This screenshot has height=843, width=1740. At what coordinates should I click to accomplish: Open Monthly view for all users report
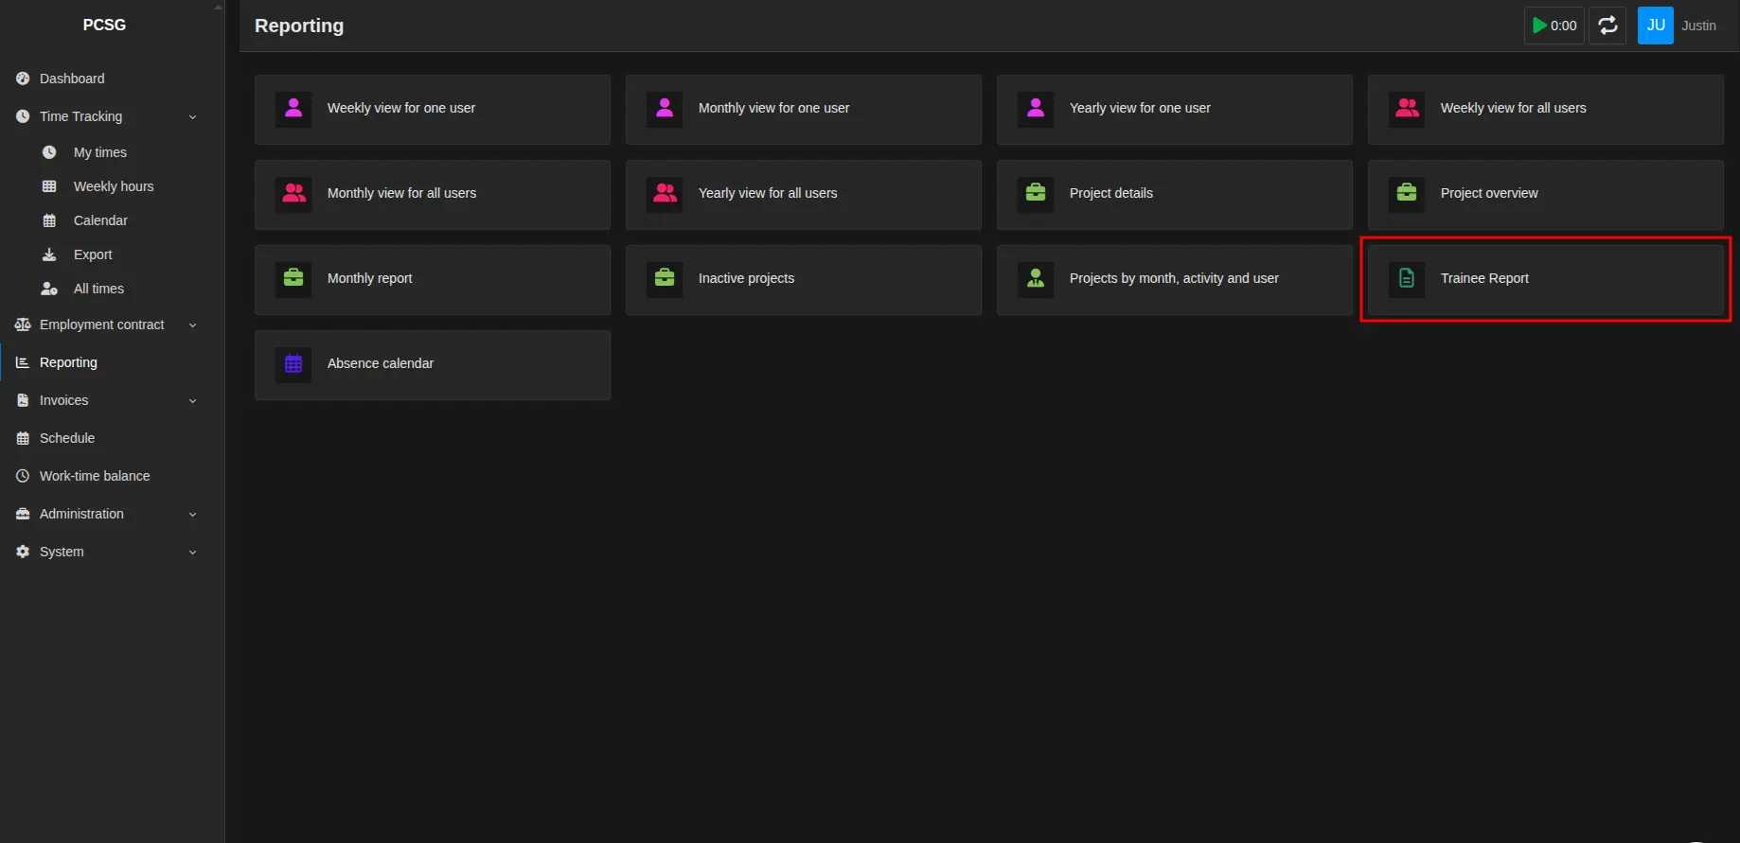(x=433, y=195)
